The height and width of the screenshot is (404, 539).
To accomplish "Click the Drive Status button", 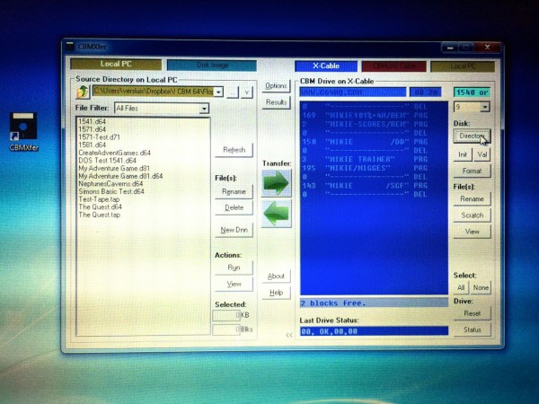I will 472,329.
